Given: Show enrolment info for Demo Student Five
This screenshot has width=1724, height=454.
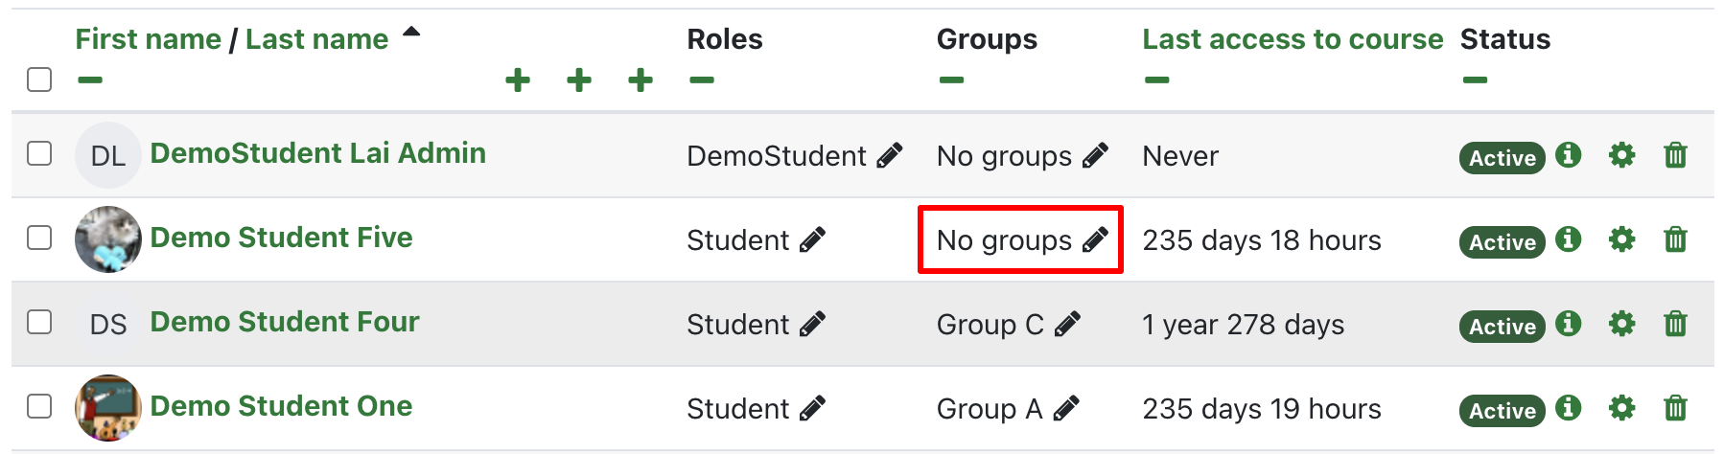Looking at the screenshot, I should click(x=1569, y=239).
